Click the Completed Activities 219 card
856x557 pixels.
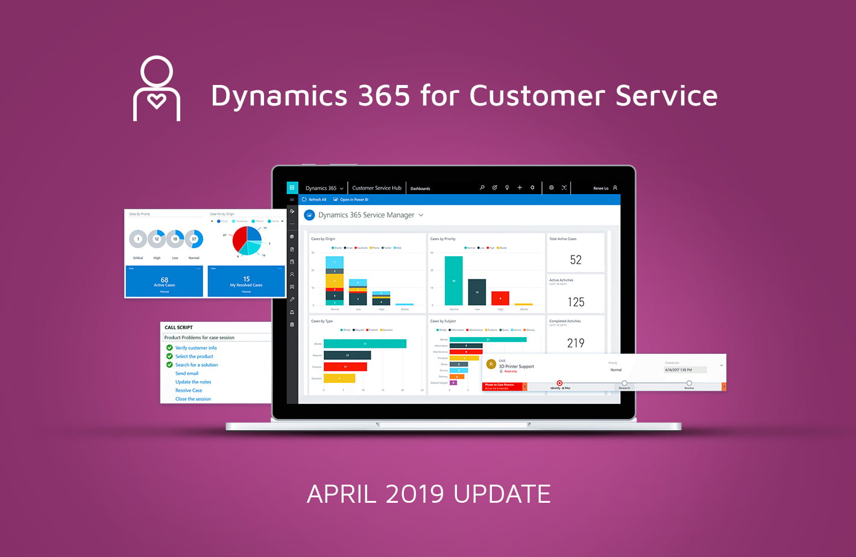576,335
